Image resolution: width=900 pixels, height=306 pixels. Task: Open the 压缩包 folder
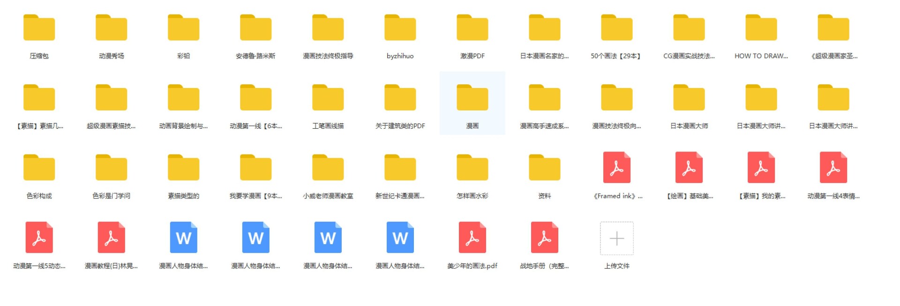coord(39,28)
